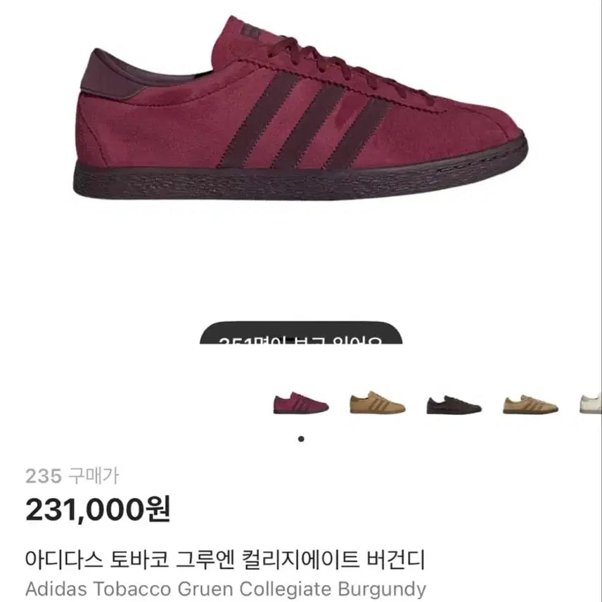Viewport: 602px width, 602px height.
Task: Pick the dark brown colorway thumbnail
Action: [454, 404]
